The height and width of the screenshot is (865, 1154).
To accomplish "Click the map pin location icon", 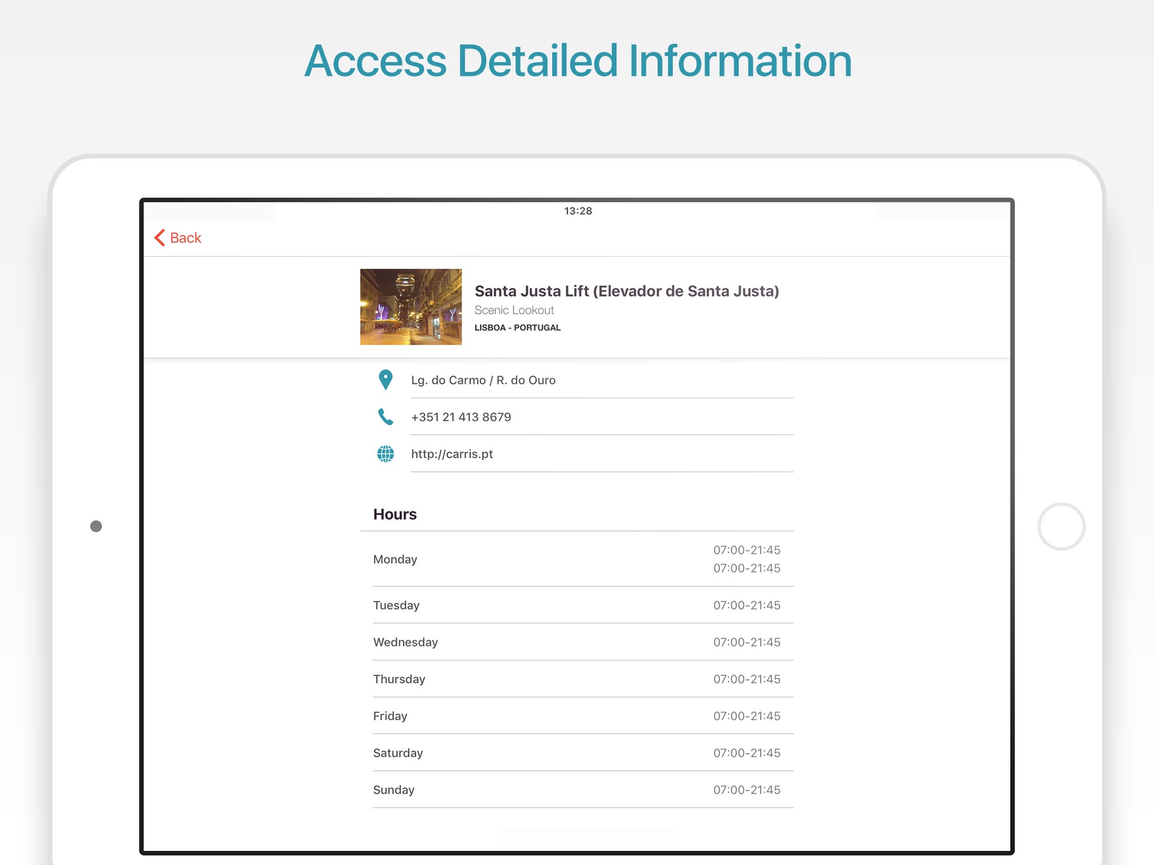I will point(385,380).
